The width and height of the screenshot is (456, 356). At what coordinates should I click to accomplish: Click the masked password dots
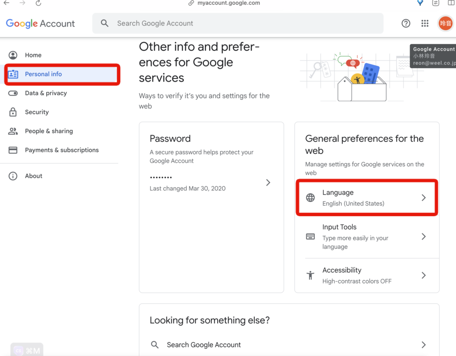[x=161, y=177]
